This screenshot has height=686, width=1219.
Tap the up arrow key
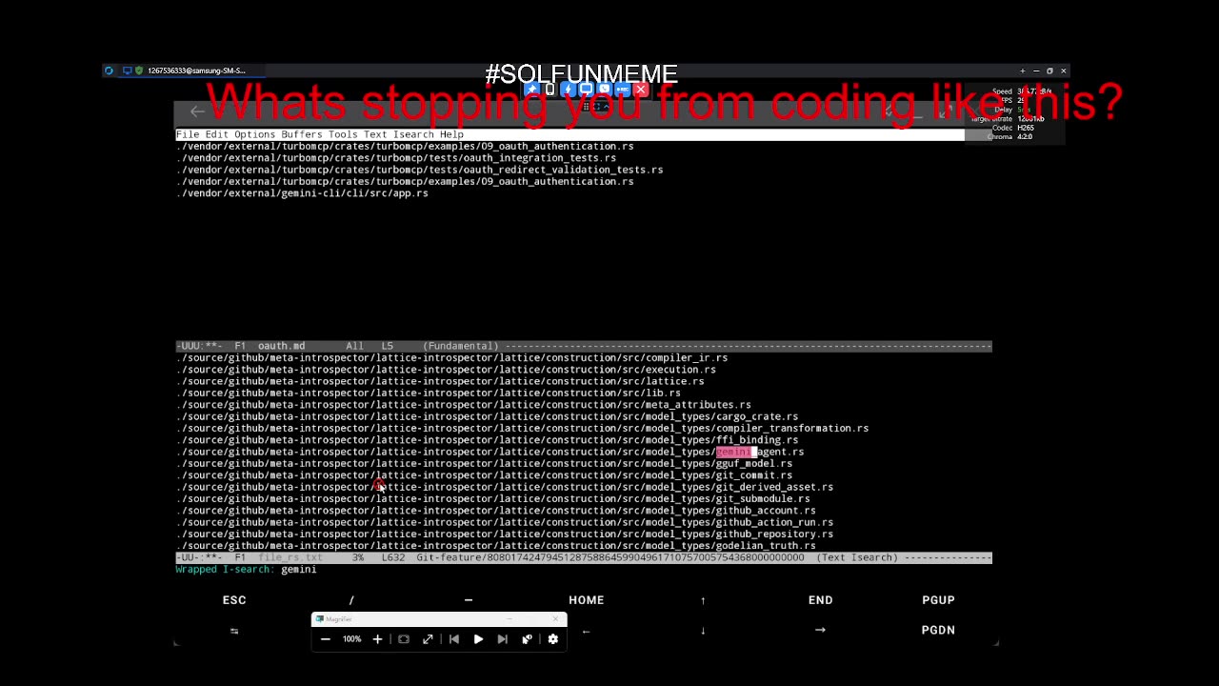click(703, 600)
